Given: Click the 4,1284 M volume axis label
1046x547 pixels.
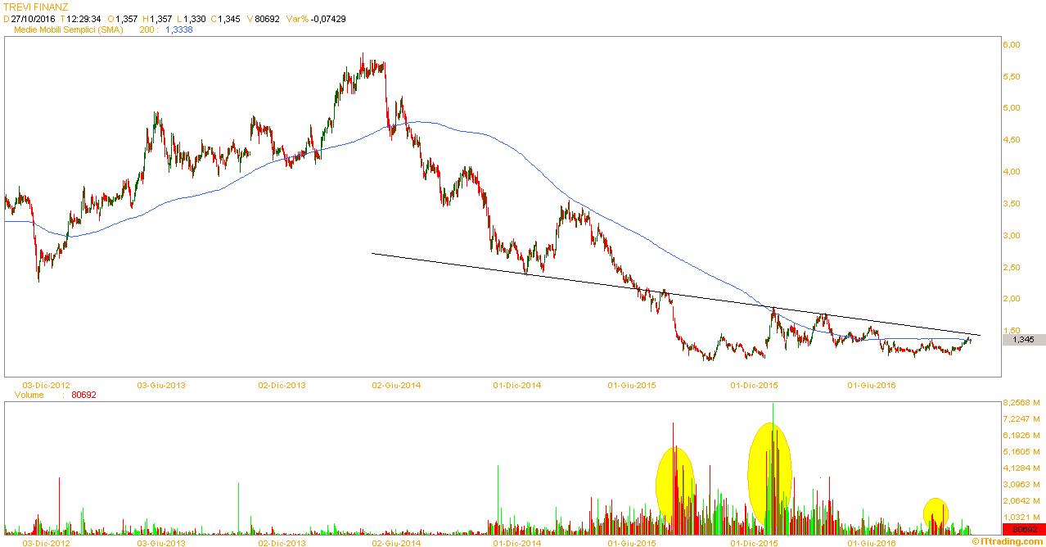Looking at the screenshot, I should (x=1020, y=468).
